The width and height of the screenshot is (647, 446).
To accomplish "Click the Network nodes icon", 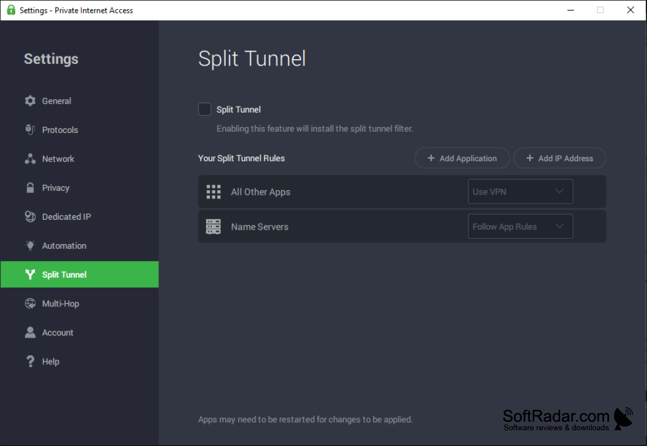I will pos(30,159).
